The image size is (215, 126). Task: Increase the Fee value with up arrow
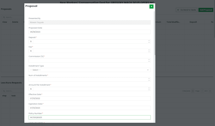149,50
